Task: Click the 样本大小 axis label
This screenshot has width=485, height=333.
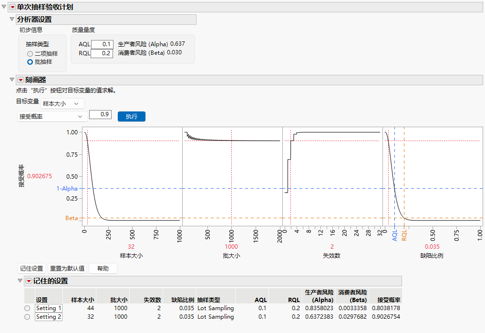Action: click(132, 256)
